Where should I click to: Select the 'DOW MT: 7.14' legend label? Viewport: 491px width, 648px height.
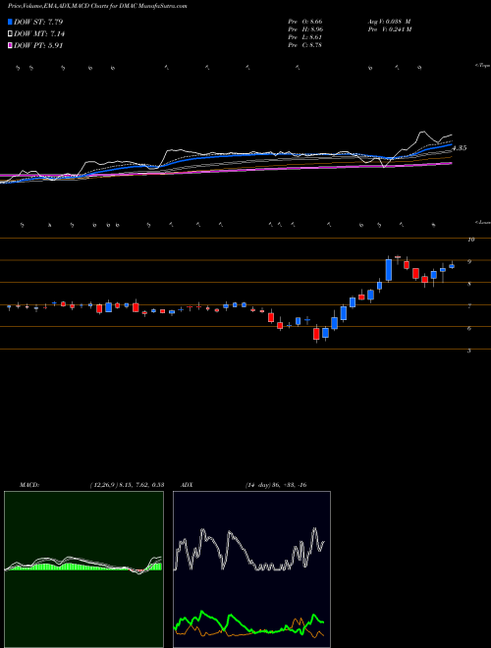coord(39,34)
